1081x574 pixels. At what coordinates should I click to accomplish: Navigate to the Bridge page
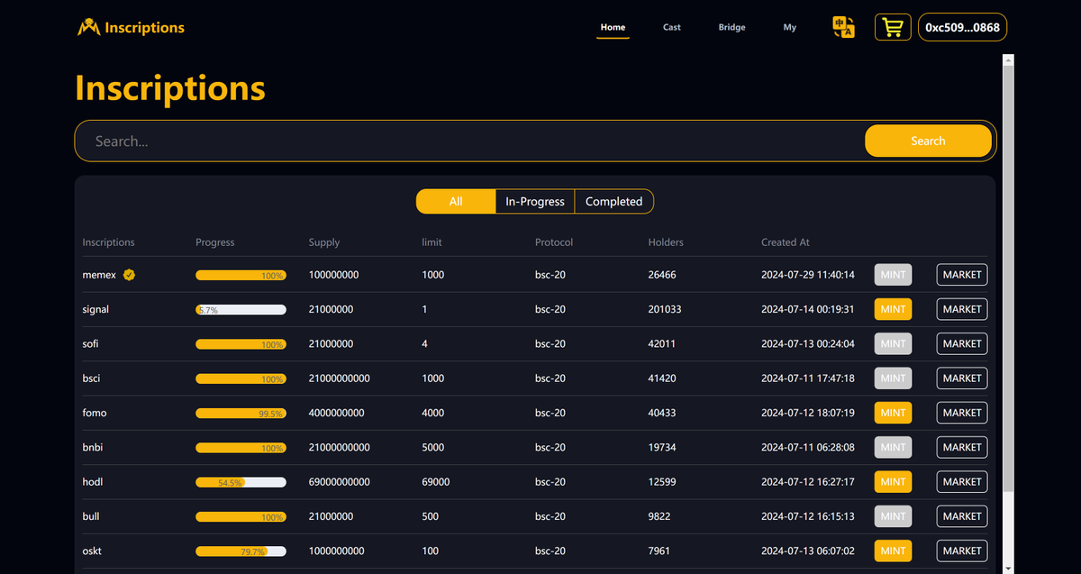731,27
